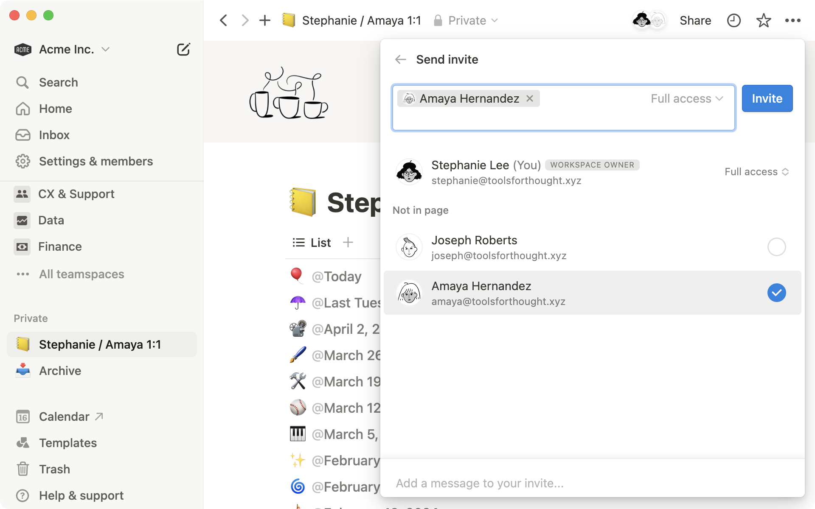This screenshot has width=815, height=509.
Task: Enable full access dropdown for invite
Action: [x=686, y=98]
